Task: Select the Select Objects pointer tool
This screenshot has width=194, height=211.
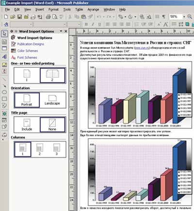Action: pyautogui.click(x=4, y=34)
